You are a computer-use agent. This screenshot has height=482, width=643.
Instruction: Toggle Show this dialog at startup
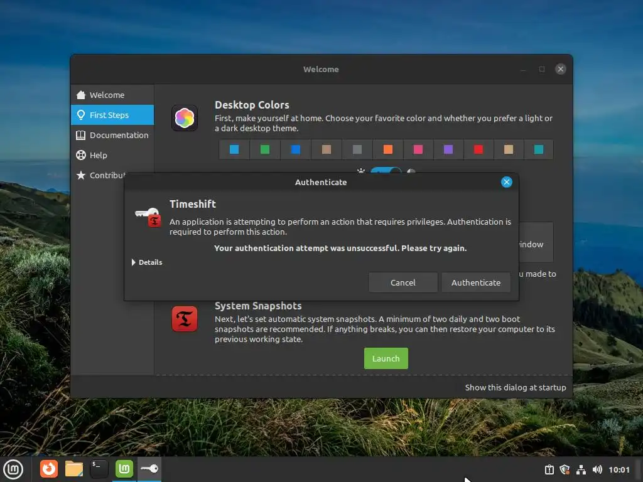(515, 388)
